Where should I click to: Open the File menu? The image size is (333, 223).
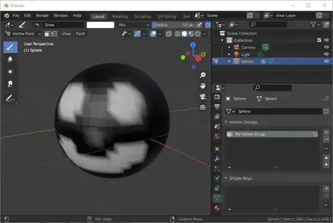tap(15, 15)
